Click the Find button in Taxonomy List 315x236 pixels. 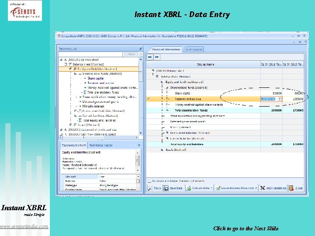131,54
